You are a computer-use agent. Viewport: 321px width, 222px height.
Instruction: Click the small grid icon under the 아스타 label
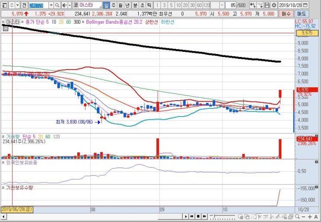pyautogui.click(x=6, y=29)
